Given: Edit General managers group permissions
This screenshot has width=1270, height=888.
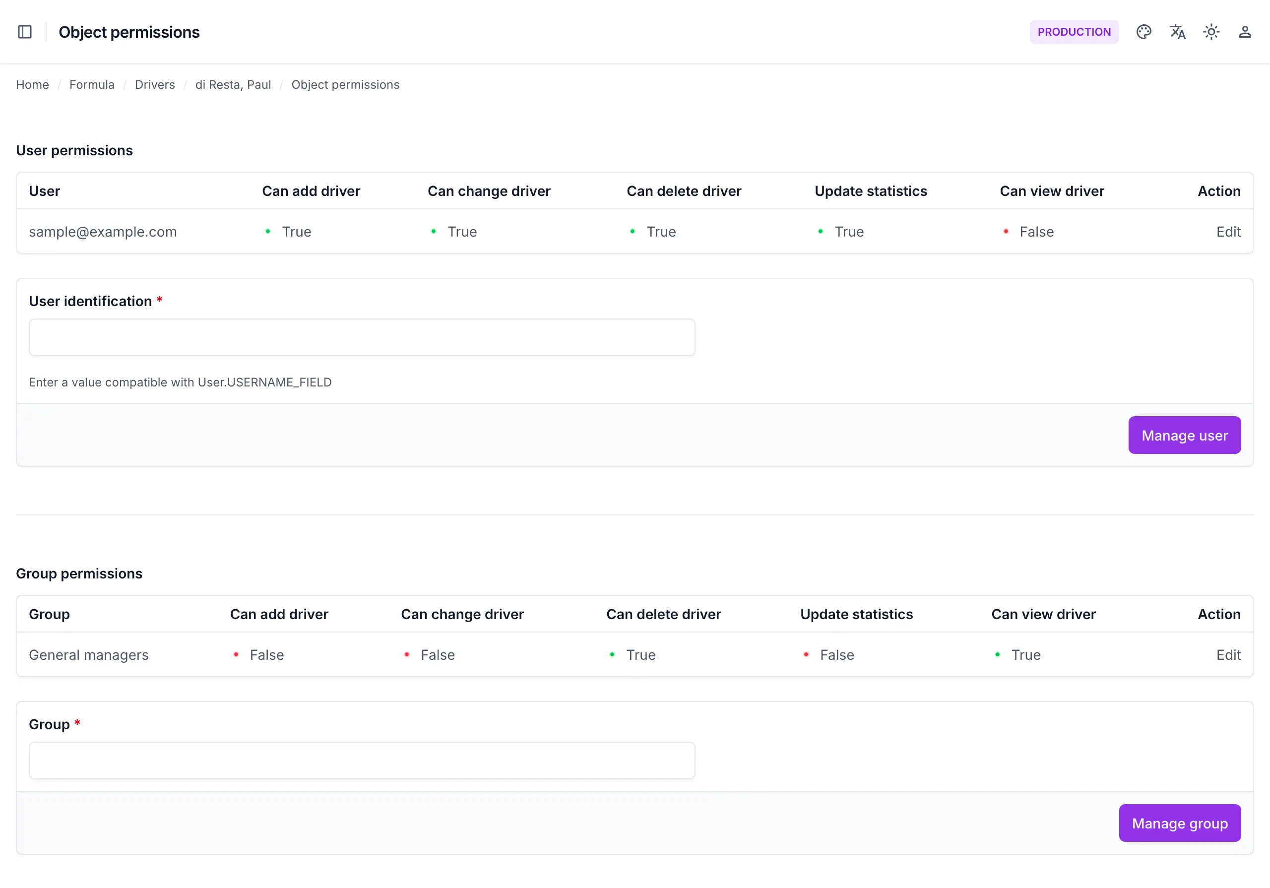Looking at the screenshot, I should 1228,654.
